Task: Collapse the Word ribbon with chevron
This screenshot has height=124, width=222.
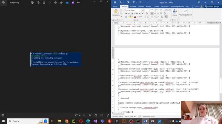Action: [220, 20]
